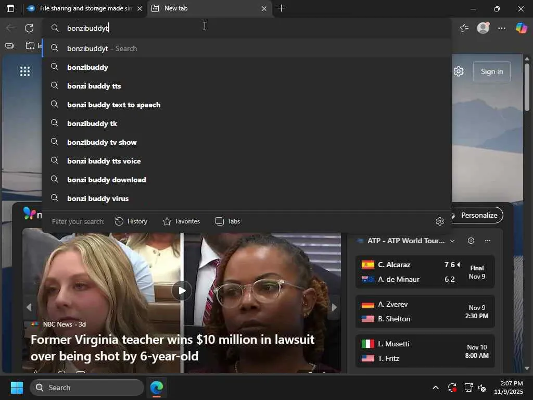Select the 'bonzi buddy virus' suggestion

tap(247, 198)
